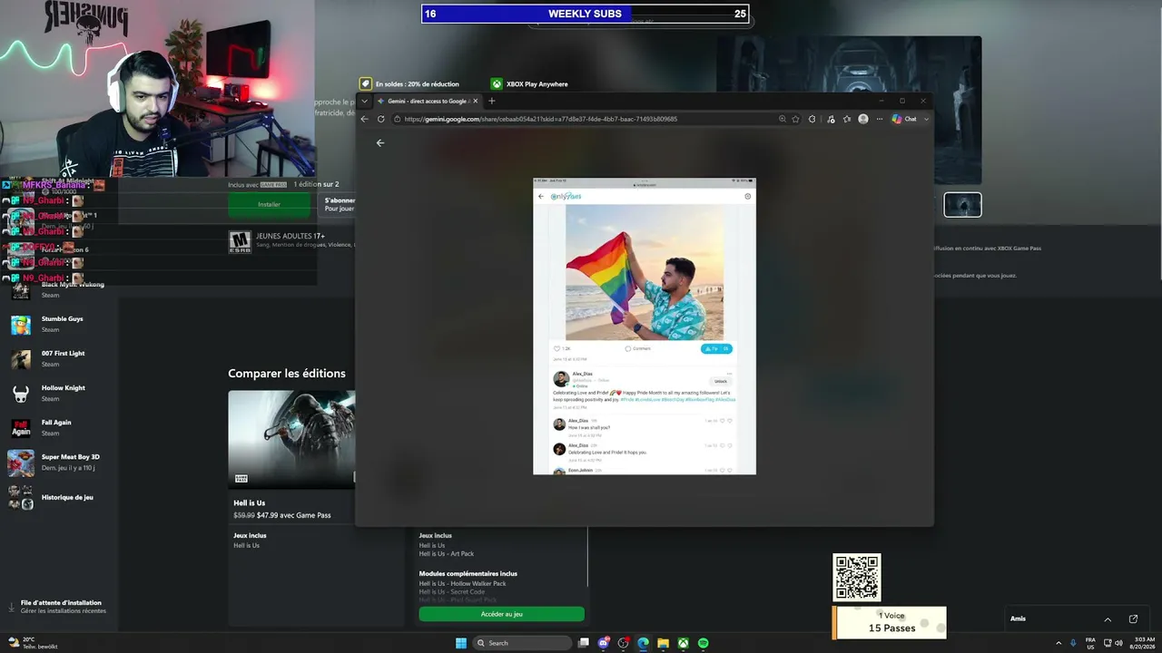This screenshot has width=1162, height=653.
Task: Click the green Installer button in Xbox app
Action: click(269, 205)
